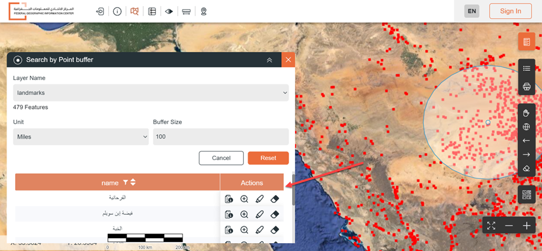Go to next map extent arrow

(x=526, y=154)
